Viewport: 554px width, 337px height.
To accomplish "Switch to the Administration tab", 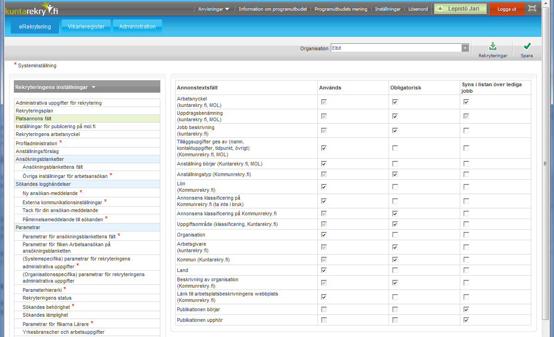I will [x=137, y=26].
